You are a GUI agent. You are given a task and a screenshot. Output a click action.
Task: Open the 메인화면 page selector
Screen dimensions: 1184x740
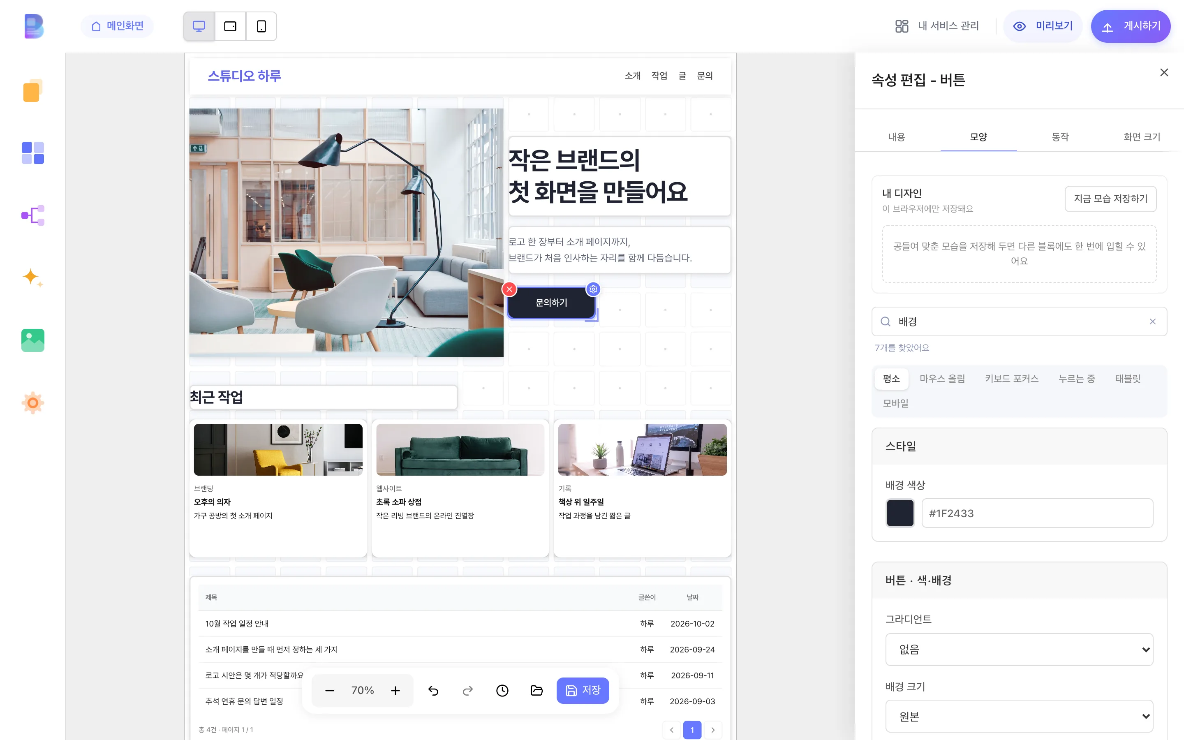coord(118,26)
